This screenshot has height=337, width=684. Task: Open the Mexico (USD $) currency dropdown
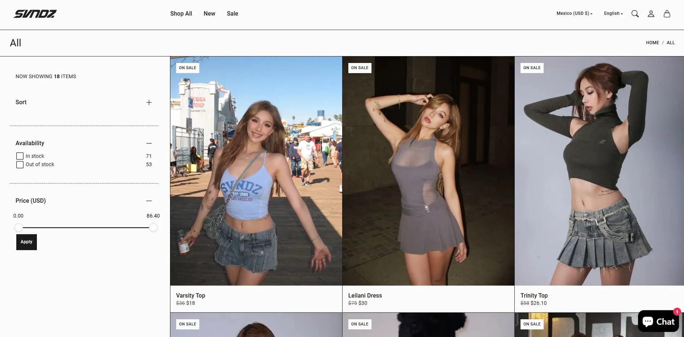pos(574,13)
